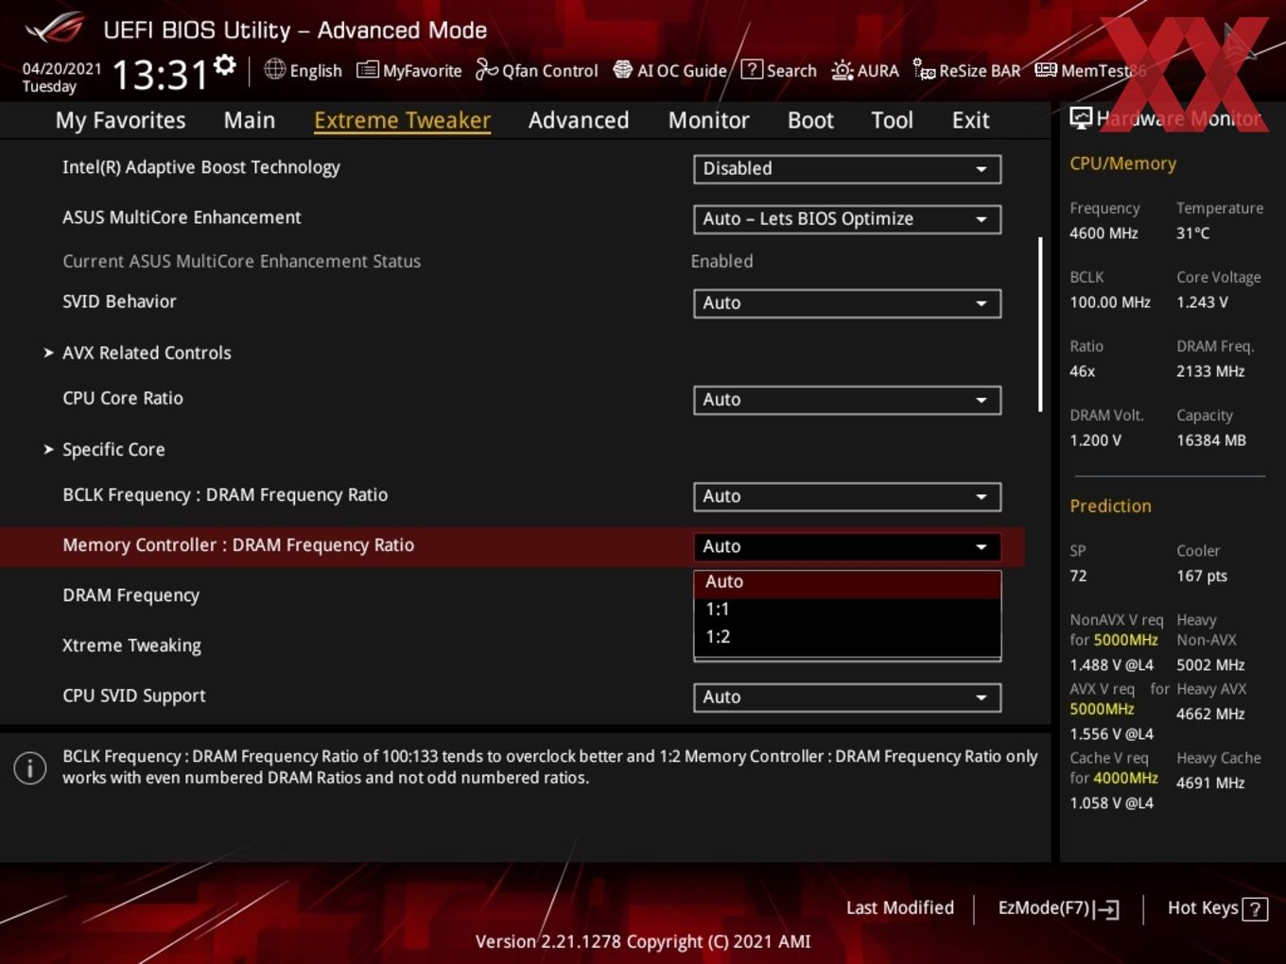Switch to the My Favorites tab
Image resolution: width=1286 pixels, height=964 pixels.
pos(120,120)
